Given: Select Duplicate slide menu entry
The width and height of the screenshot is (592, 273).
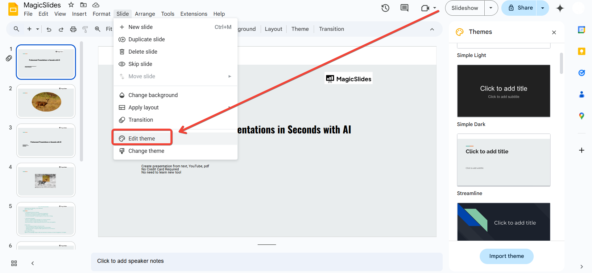Looking at the screenshot, I should pos(175,39).
